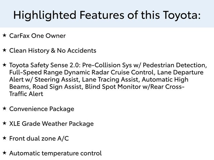Click the Highlighted Features of this Toyota heading

tap(107, 15)
